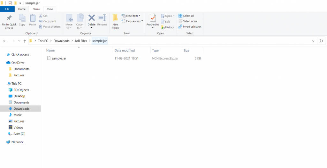Click the Rename icon

102,18
